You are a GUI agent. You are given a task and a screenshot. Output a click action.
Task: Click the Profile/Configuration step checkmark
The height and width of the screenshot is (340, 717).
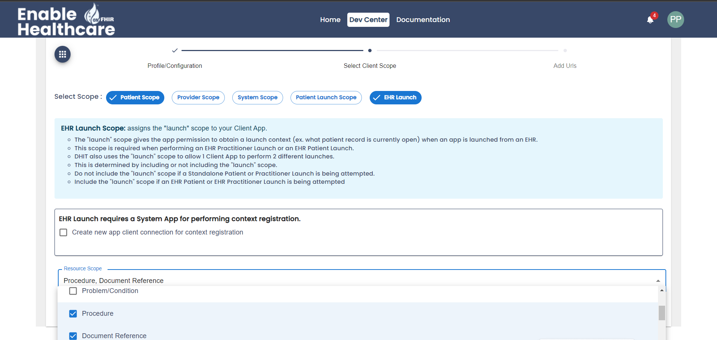tap(174, 50)
